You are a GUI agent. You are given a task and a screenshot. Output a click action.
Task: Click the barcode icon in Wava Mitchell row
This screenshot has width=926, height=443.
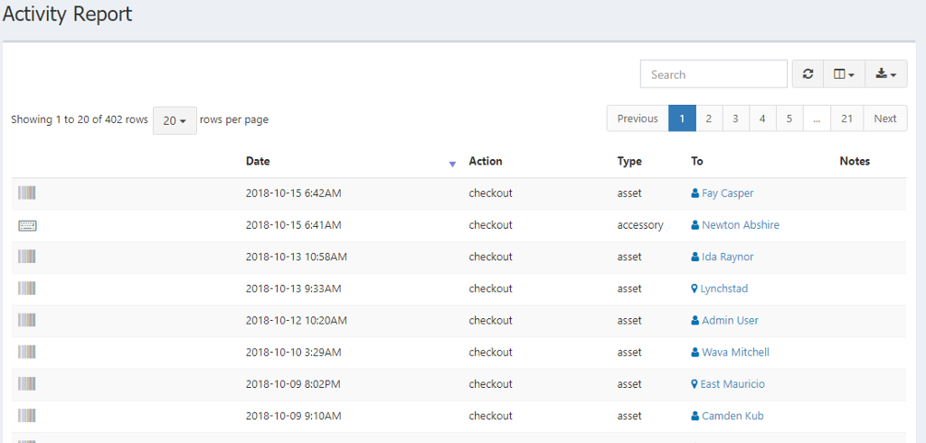point(27,352)
